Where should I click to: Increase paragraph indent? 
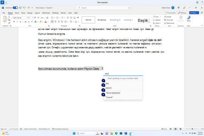coord(71,18)
